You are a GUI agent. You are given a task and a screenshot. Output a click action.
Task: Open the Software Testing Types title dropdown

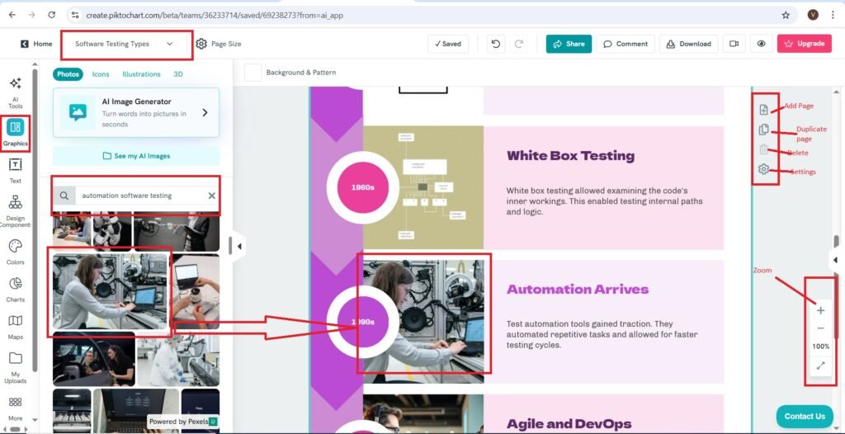(x=125, y=44)
